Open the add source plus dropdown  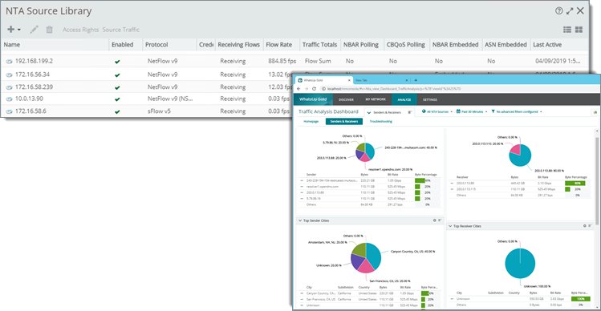(x=14, y=30)
